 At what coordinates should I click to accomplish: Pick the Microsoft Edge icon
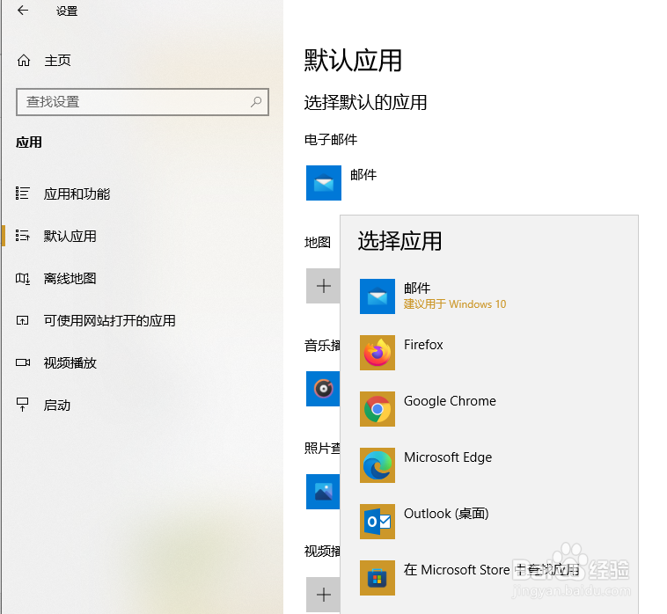coord(377,465)
